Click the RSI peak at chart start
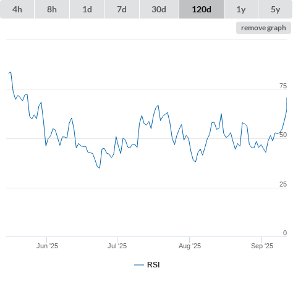293x281 pixels. (11, 72)
